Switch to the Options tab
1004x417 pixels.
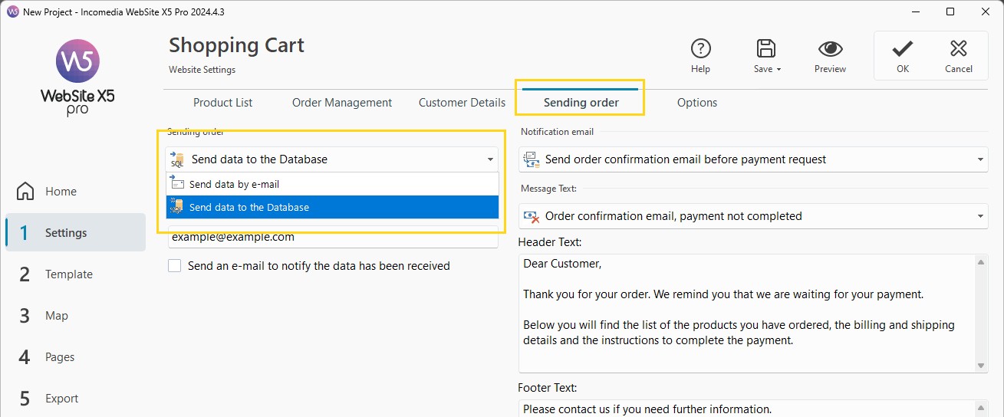click(697, 102)
